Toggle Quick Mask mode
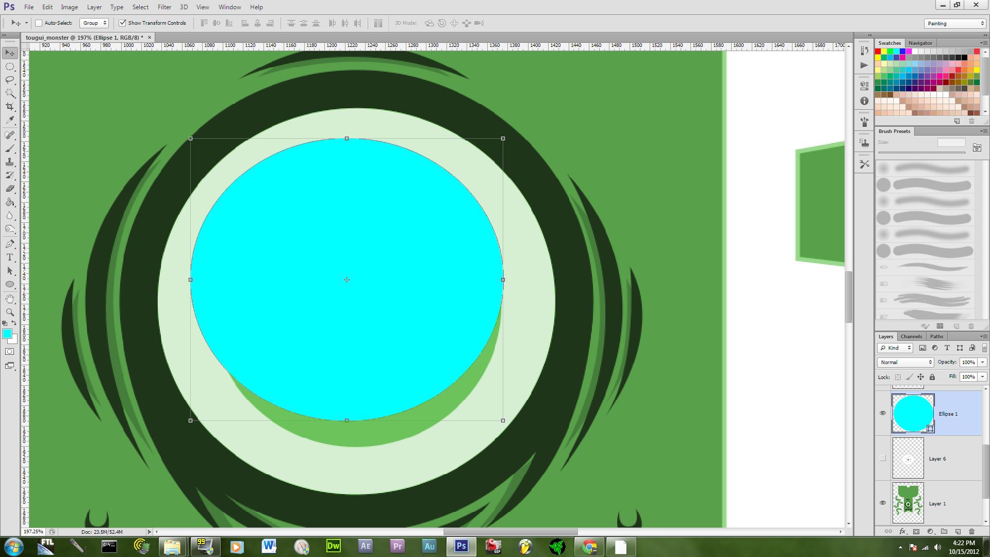 [10, 352]
